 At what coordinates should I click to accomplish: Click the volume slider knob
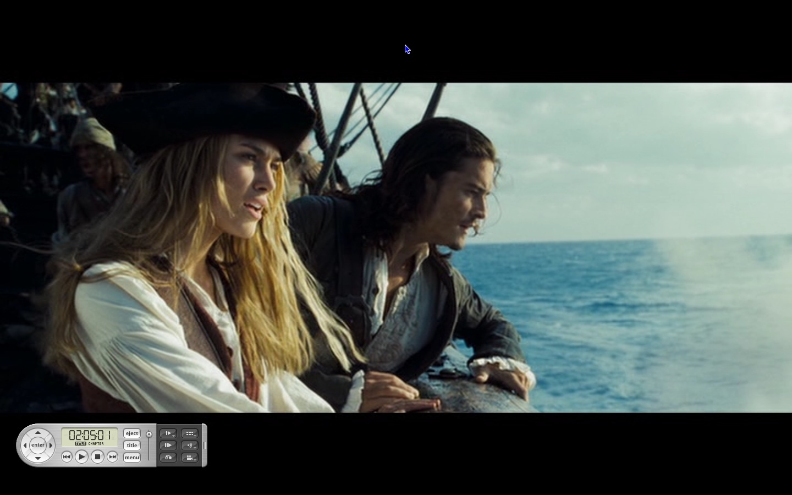148,434
